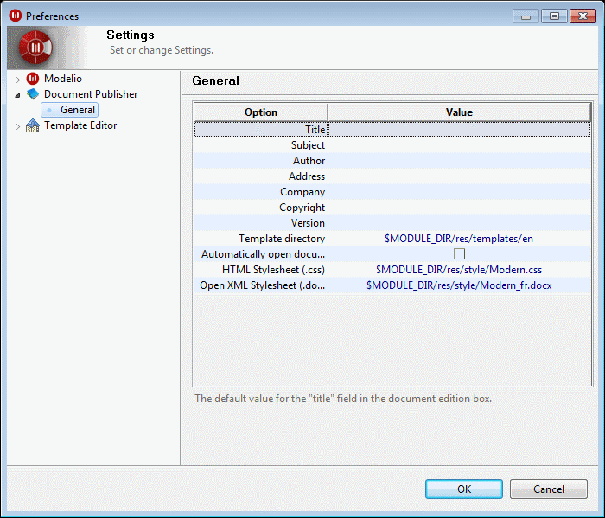Click $MODULE_DIR/res/style/Modern.css value
Image resolution: width=605 pixels, height=518 pixels.
[459, 270]
